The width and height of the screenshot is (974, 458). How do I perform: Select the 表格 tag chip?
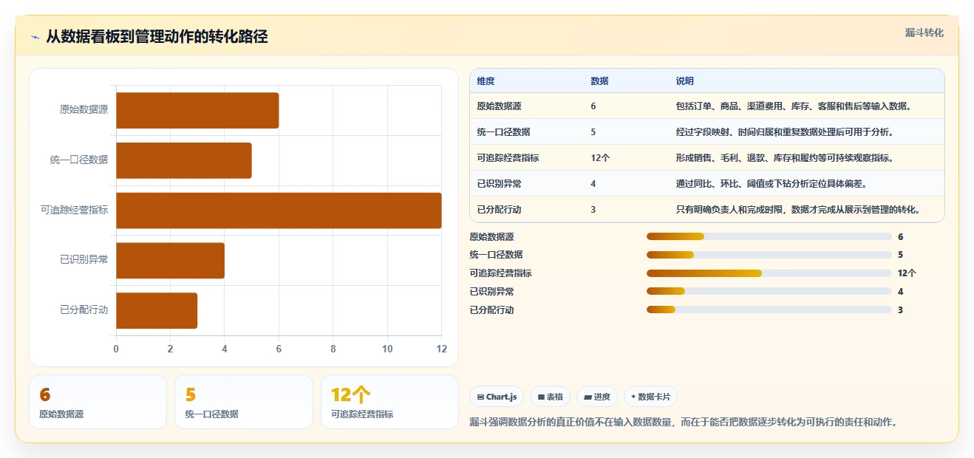click(x=550, y=397)
